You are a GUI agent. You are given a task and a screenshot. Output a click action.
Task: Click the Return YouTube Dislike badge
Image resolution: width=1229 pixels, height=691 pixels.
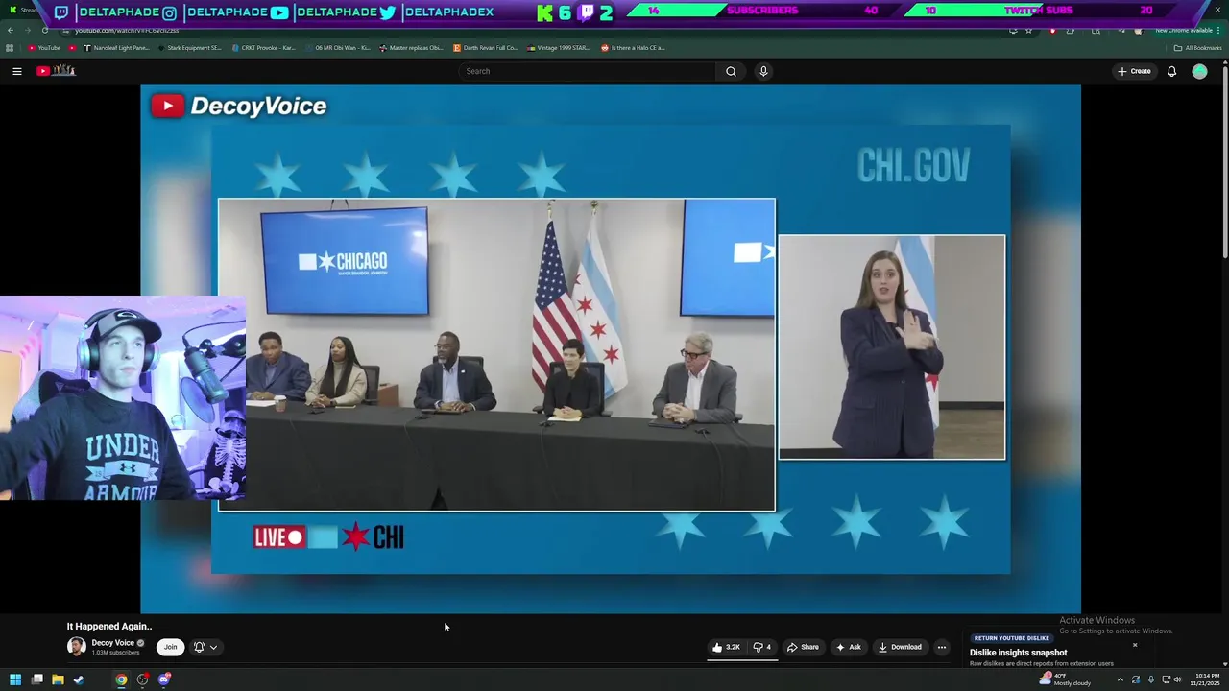(1011, 638)
